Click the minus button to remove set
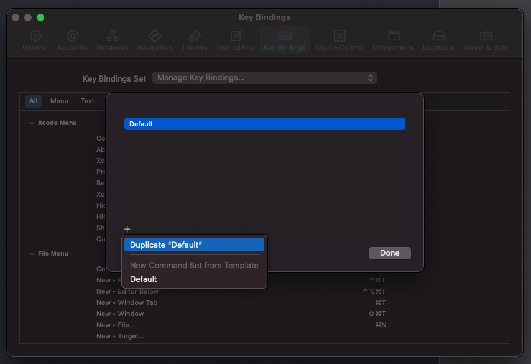 [x=143, y=230]
